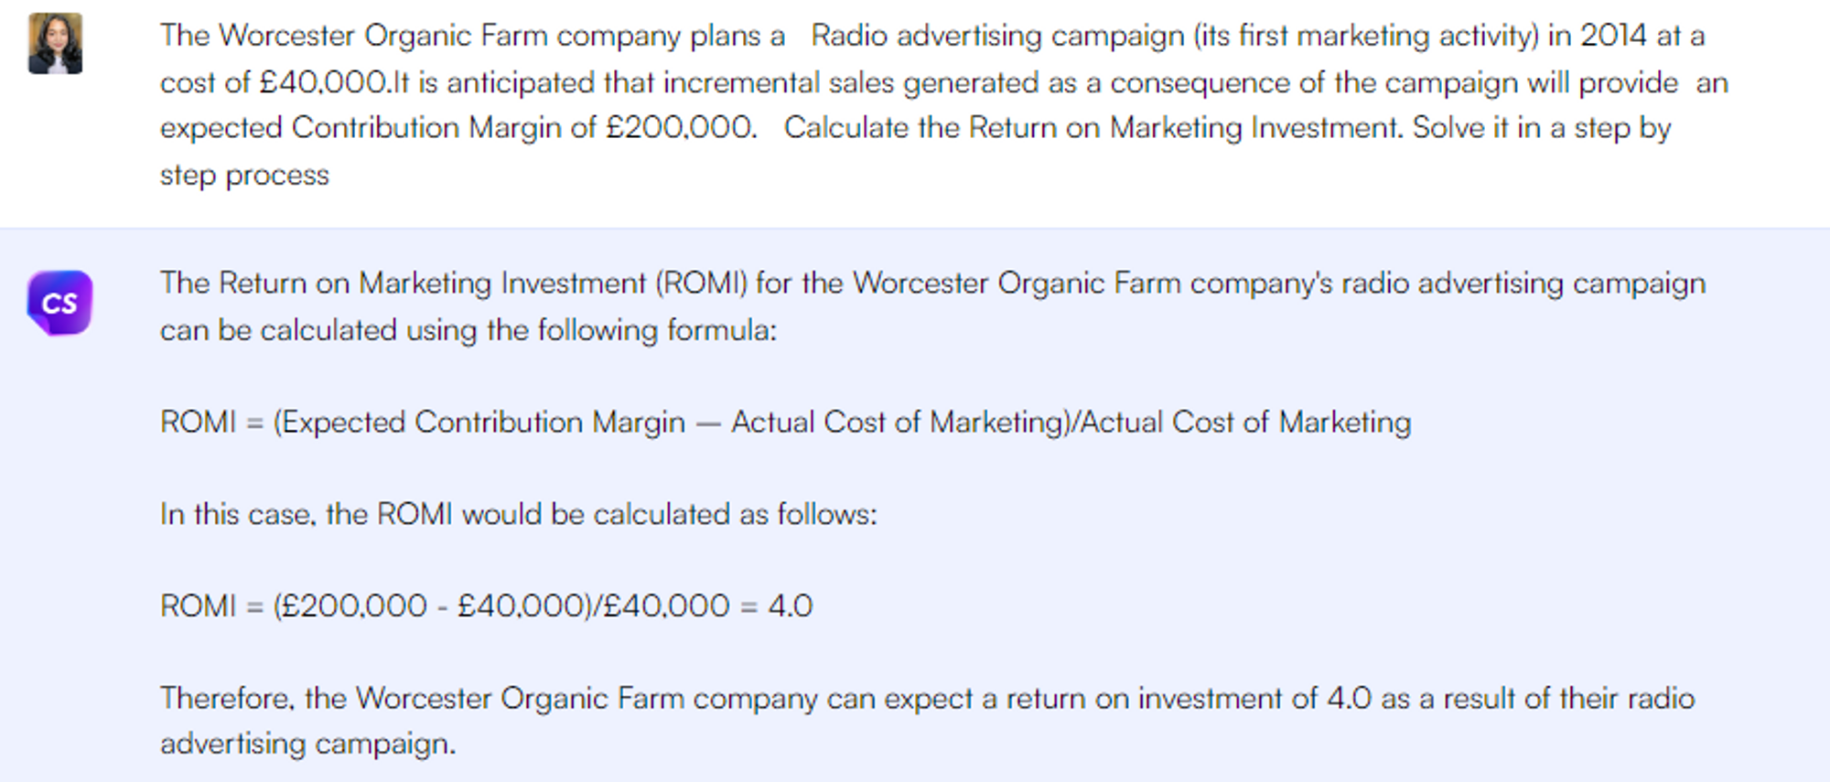Click the "(ROMI)" abbreviation in the reply's first line
The width and height of the screenshot is (1830, 782).
pyautogui.click(x=700, y=284)
